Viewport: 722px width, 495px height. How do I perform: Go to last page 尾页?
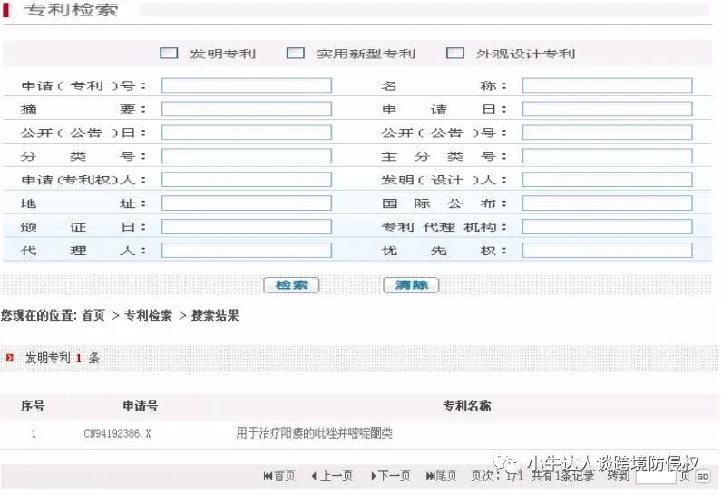pos(441,475)
